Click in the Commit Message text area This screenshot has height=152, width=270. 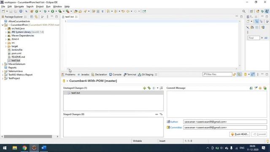tap(217, 104)
